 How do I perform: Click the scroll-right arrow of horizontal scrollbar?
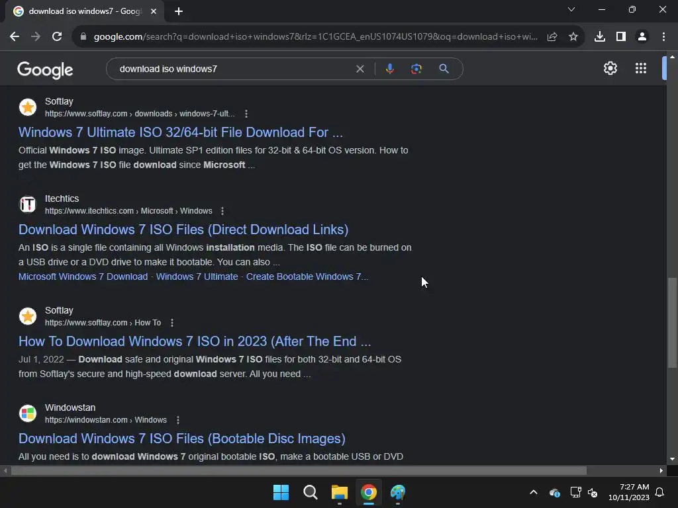661,470
